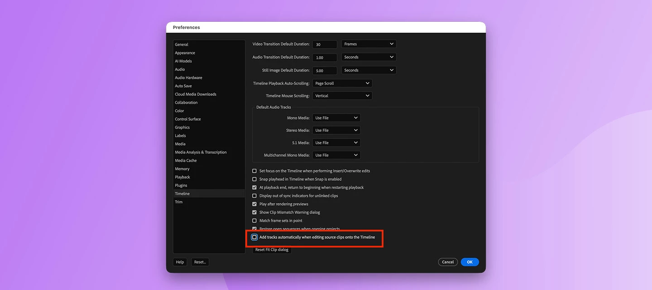Select the Timeline category

click(209, 193)
